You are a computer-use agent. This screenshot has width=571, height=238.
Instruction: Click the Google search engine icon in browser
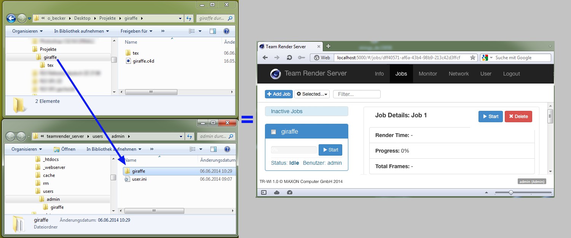(485, 58)
